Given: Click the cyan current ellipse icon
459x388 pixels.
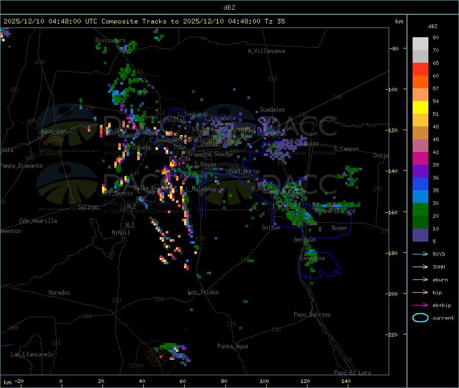Looking at the screenshot, I should point(420,318).
